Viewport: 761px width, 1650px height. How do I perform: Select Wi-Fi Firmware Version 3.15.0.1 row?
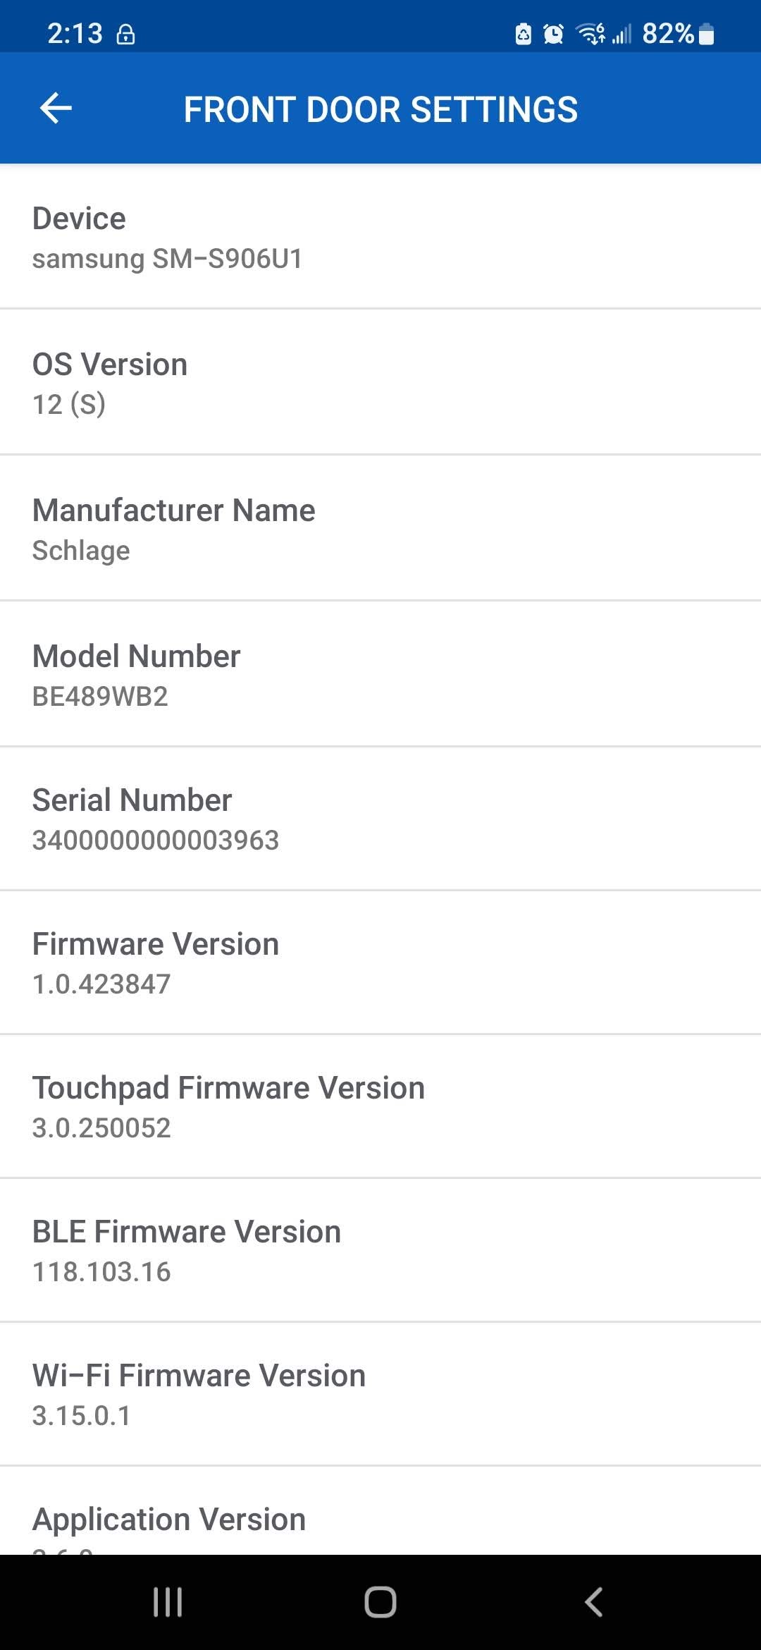(380, 1395)
